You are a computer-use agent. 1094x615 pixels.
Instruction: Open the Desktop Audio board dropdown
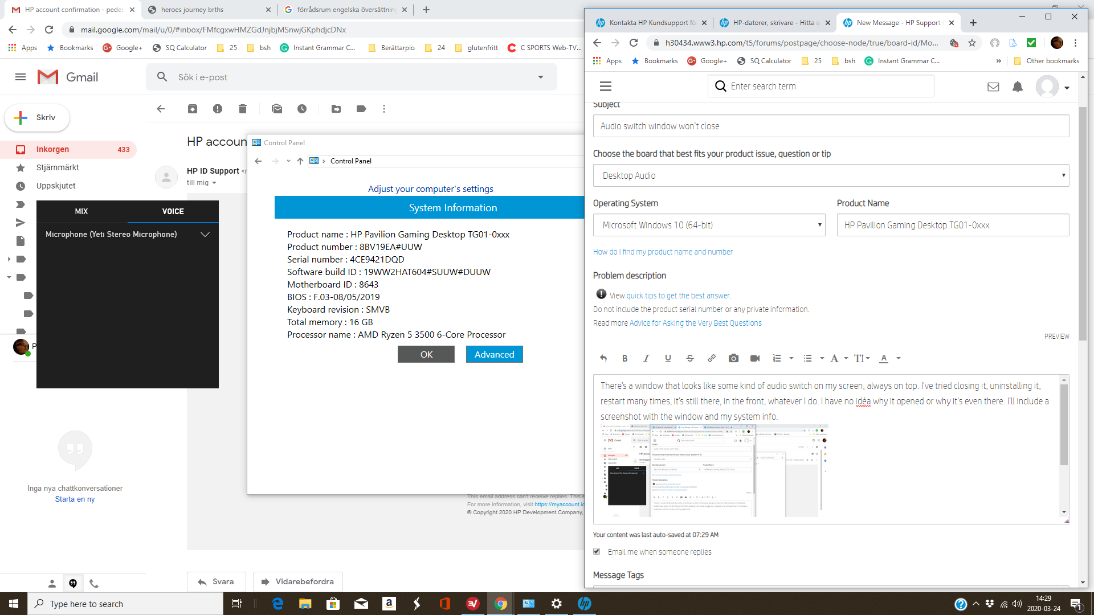click(x=831, y=175)
